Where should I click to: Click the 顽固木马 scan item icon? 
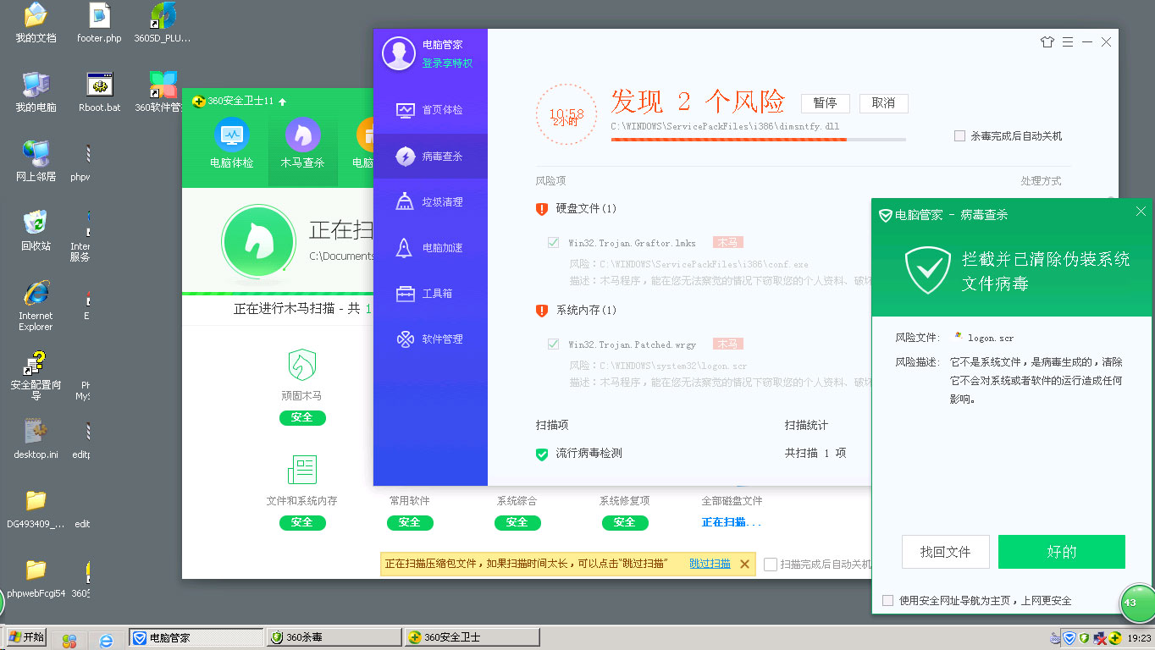(302, 365)
